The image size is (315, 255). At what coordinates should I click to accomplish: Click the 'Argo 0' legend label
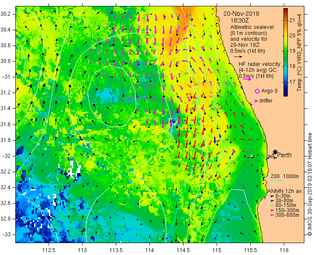[269, 91]
